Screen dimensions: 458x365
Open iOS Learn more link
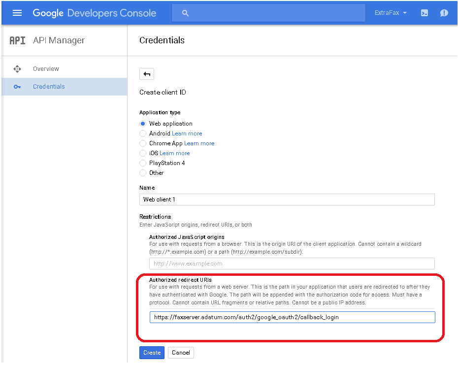[175, 153]
